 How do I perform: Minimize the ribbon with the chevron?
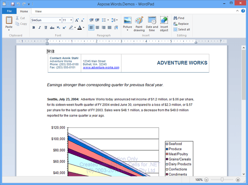[237, 11]
